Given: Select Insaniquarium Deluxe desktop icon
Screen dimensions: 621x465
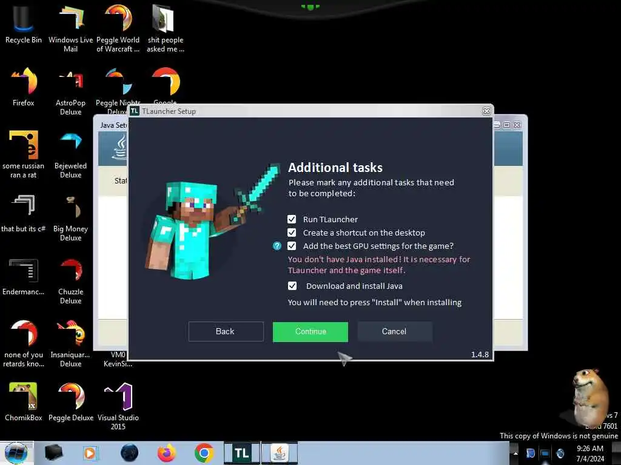Looking at the screenshot, I should point(70,344).
